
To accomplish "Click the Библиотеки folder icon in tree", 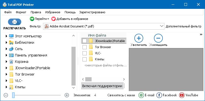I will (11, 43).
